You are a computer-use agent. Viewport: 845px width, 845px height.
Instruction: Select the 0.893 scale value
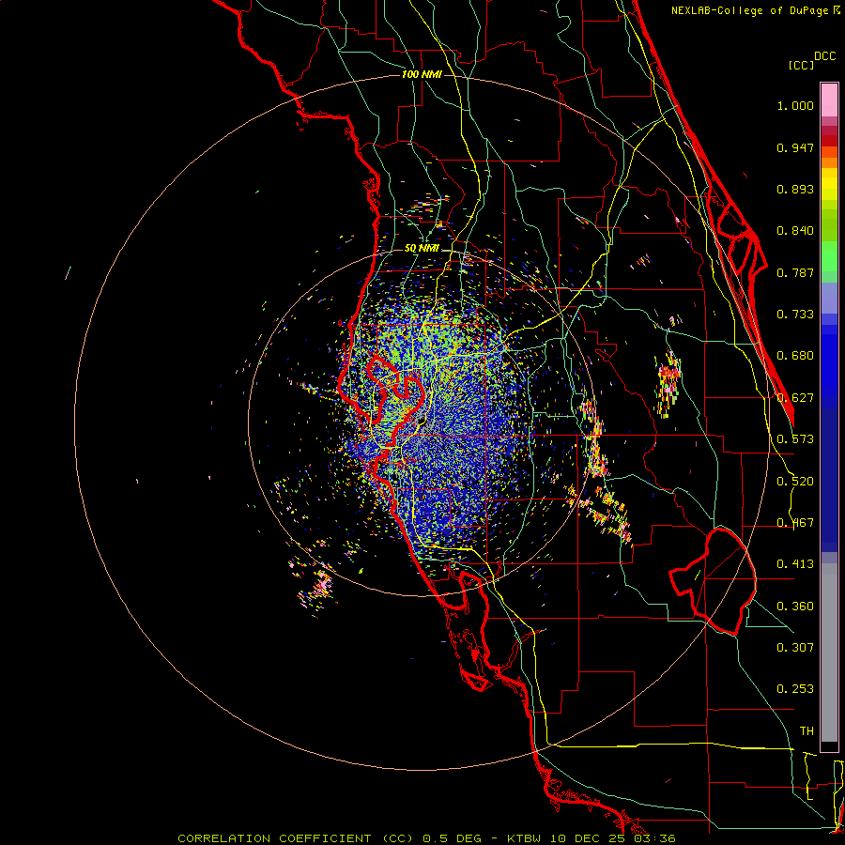pos(795,189)
